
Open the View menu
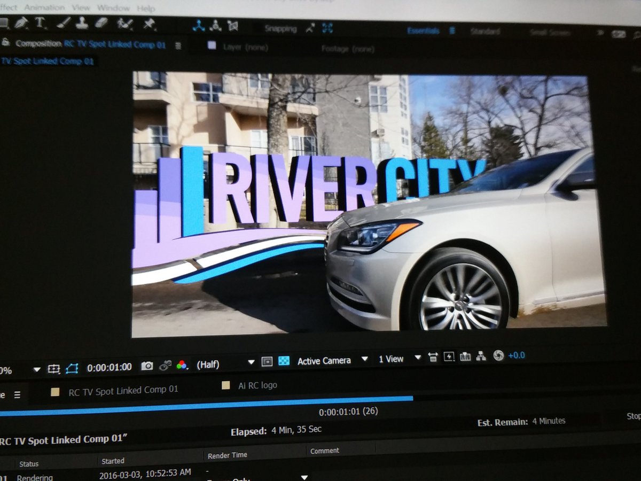[x=81, y=7]
